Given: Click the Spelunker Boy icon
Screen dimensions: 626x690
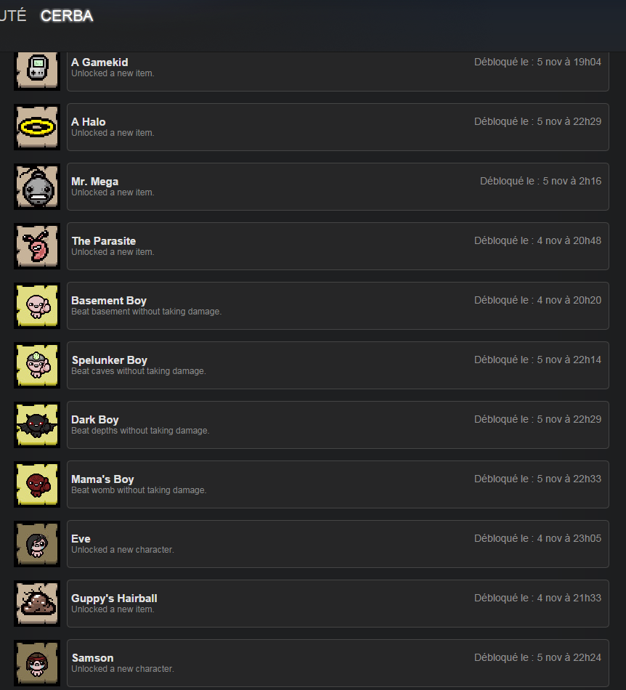Looking at the screenshot, I should tap(37, 365).
